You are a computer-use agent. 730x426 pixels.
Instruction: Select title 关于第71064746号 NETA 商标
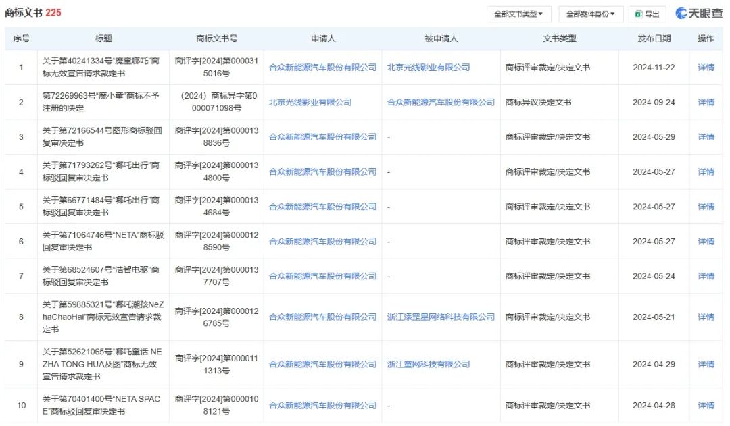click(103, 242)
